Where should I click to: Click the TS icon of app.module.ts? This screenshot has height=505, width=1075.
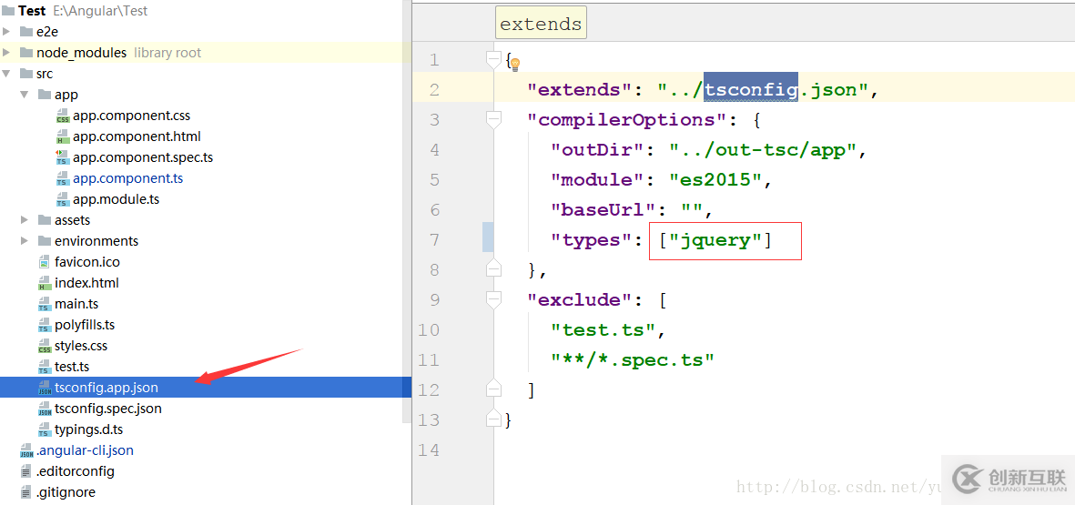point(63,199)
